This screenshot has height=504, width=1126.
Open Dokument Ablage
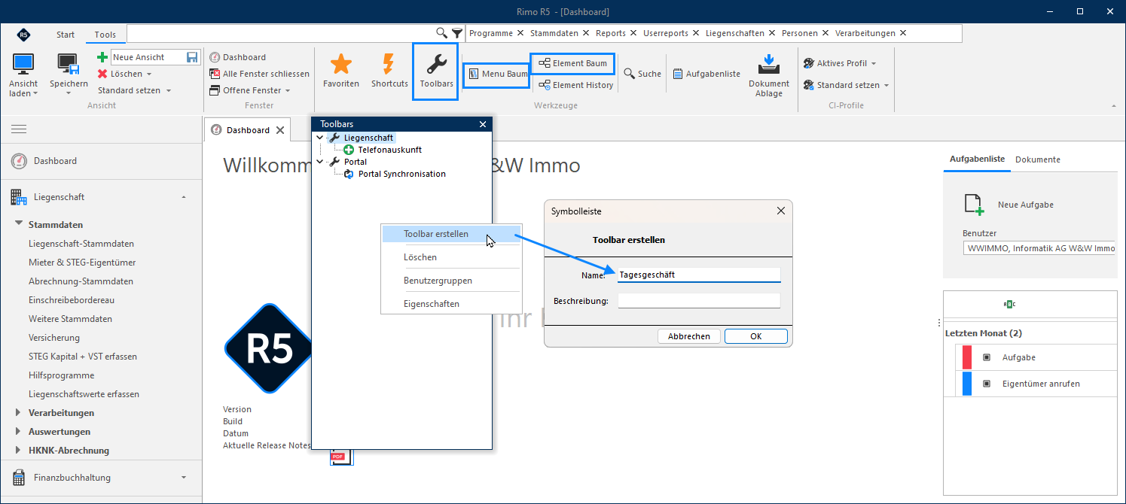(x=769, y=75)
